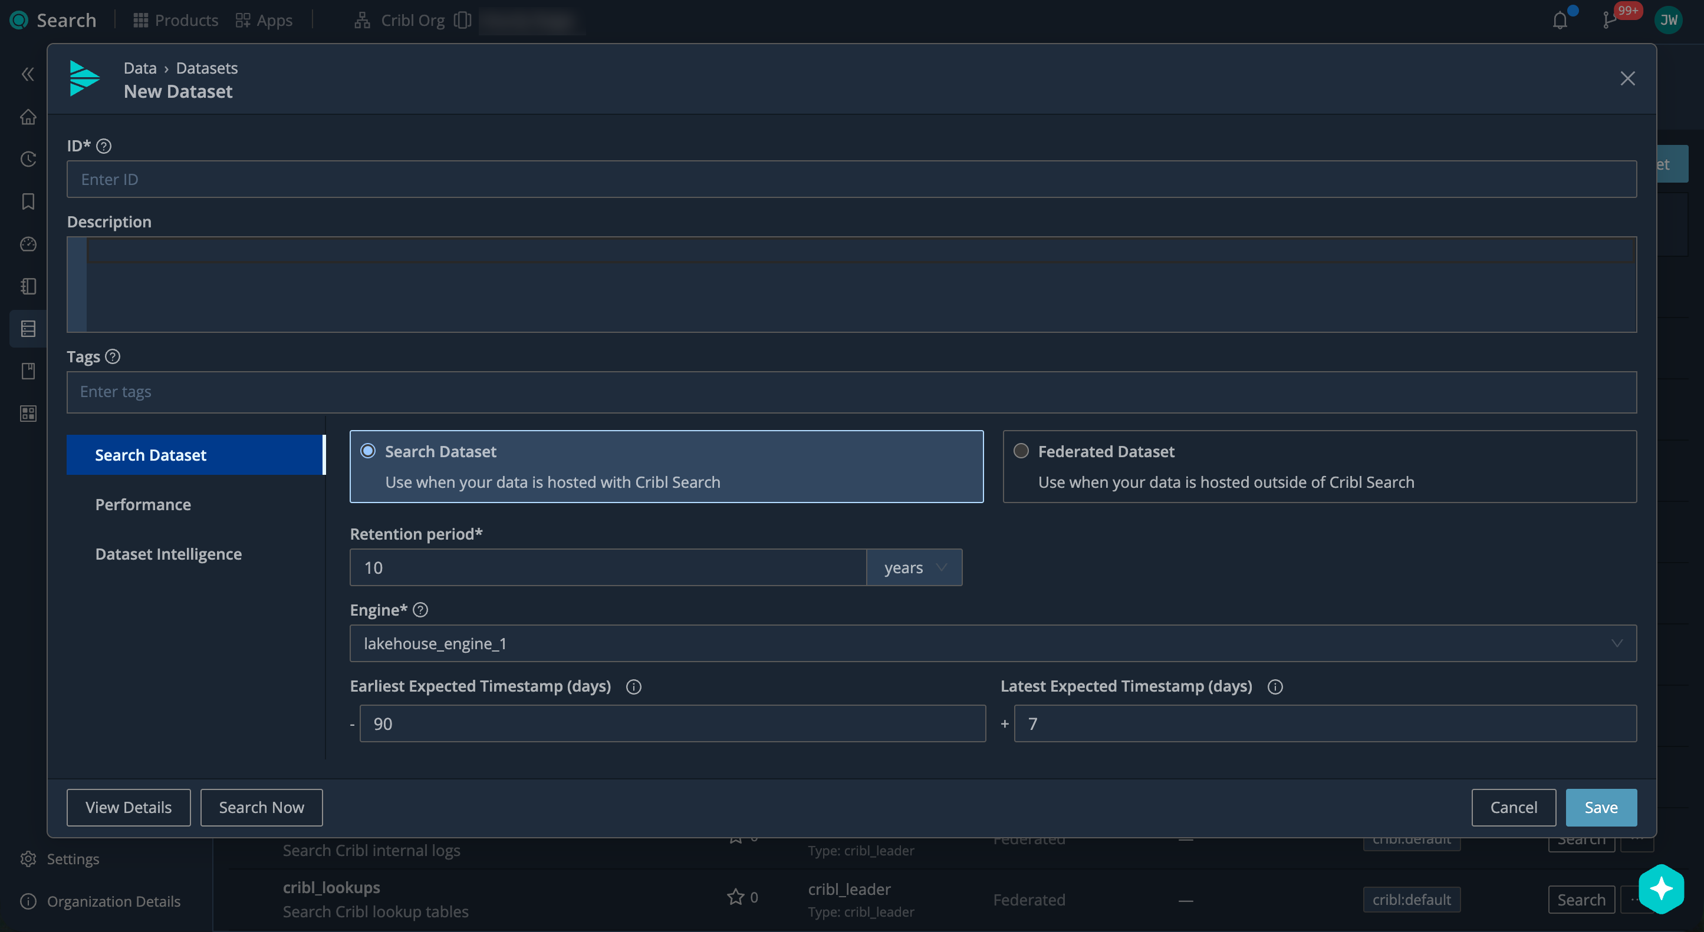Select the Federated Dataset radio option
Viewport: 1704px width, 932px height.
[x=1021, y=451]
